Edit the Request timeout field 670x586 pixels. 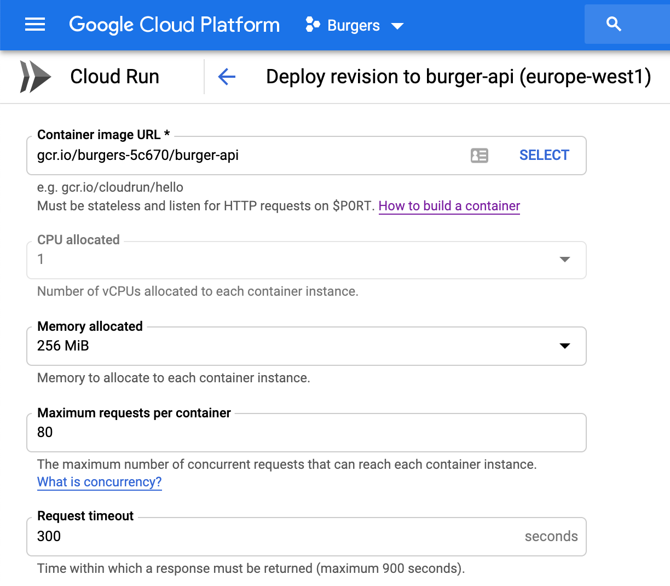(307, 537)
